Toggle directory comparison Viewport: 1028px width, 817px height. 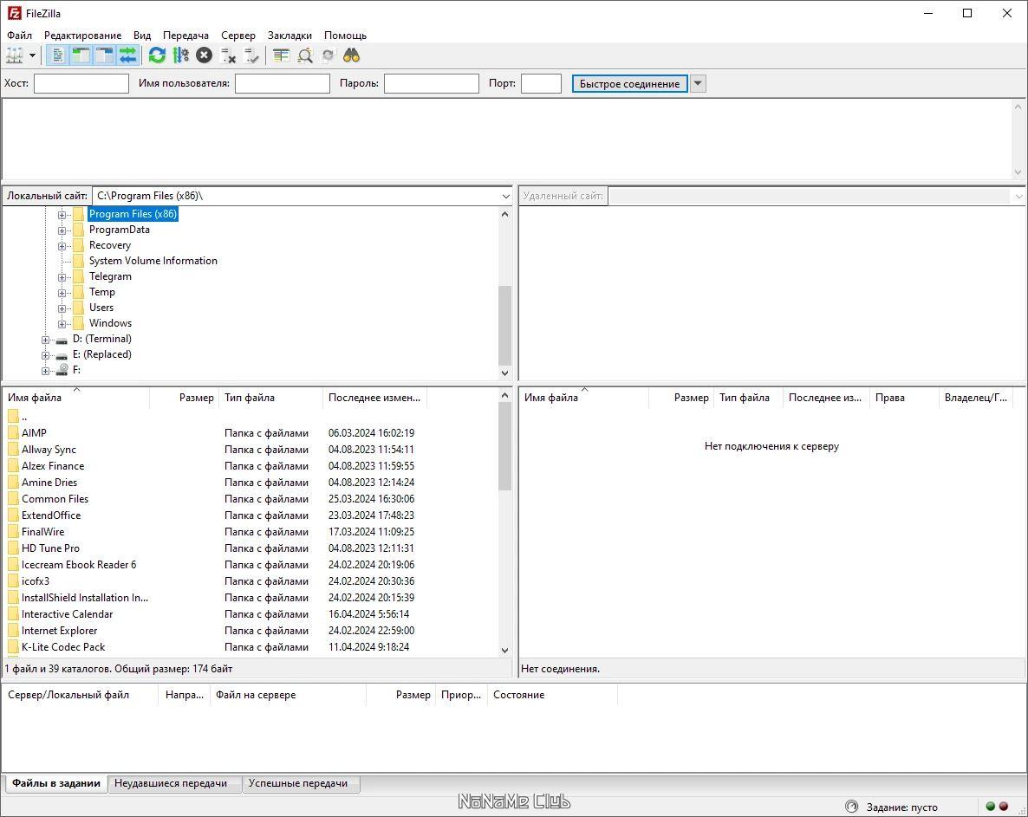(x=305, y=55)
